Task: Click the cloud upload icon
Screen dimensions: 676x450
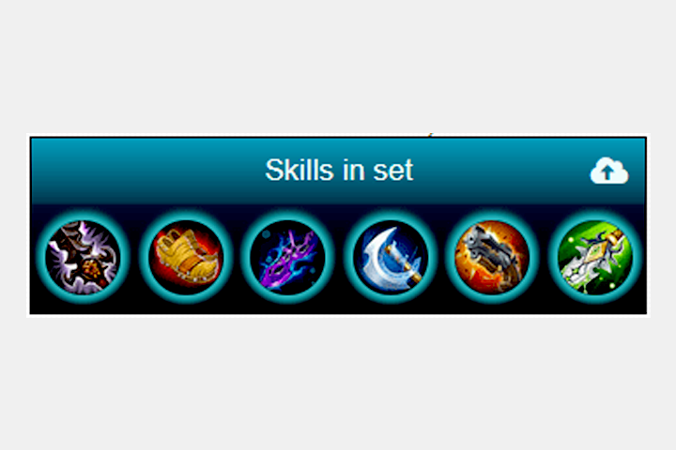Action: click(609, 171)
